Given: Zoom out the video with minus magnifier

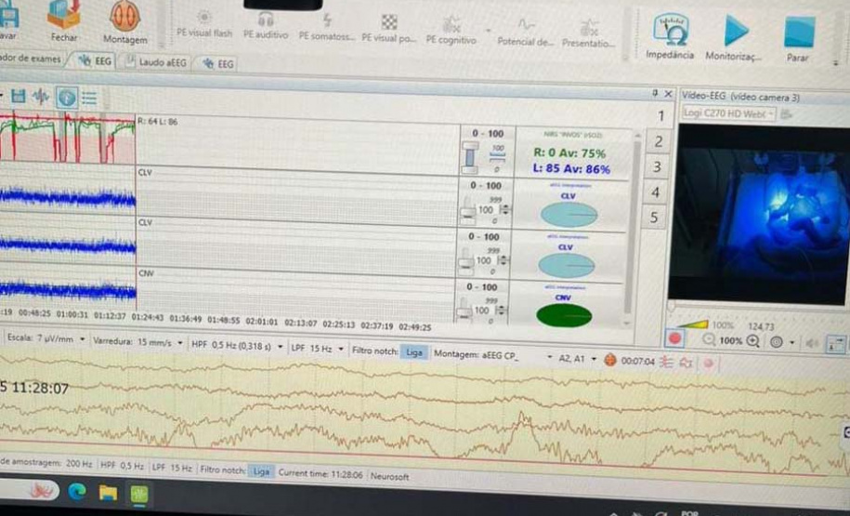Looking at the screenshot, I should tap(709, 340).
